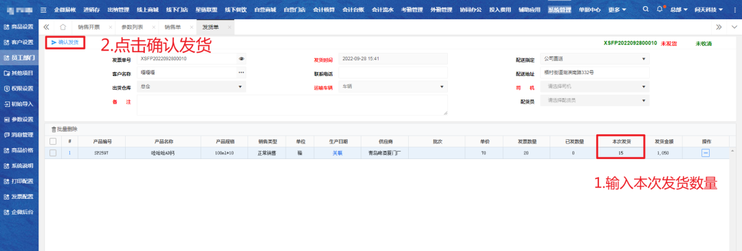Click the row number link 1 in table
742x251 pixels.
[69, 153]
